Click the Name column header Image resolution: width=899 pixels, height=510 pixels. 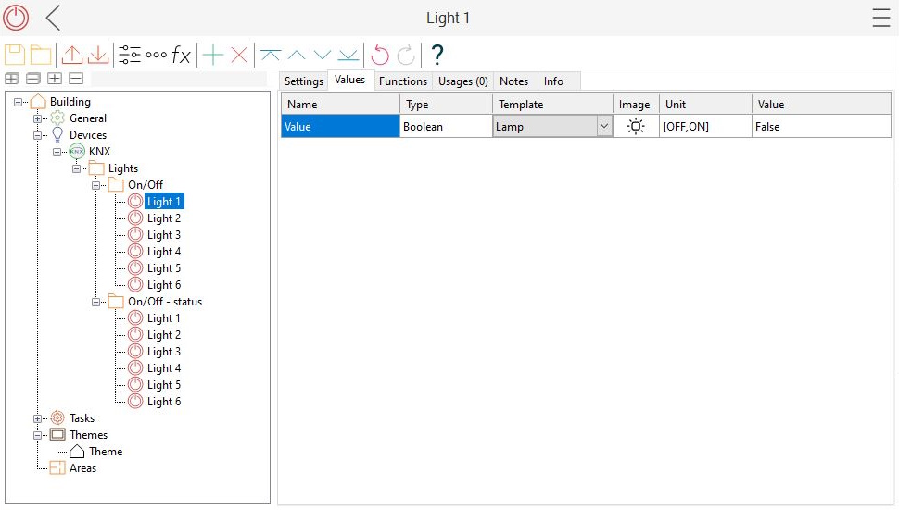[340, 105]
